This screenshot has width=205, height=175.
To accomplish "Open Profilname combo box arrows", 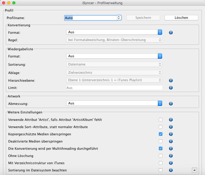I will (119, 18).
